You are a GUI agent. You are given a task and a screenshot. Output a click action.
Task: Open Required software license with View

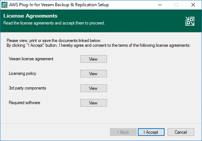coord(93,103)
